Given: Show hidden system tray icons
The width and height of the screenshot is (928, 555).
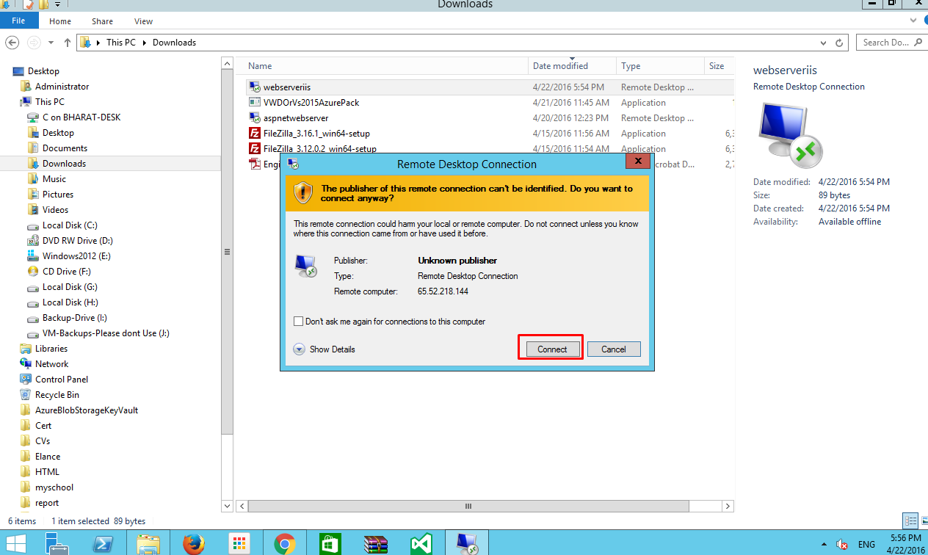Looking at the screenshot, I should 824,544.
